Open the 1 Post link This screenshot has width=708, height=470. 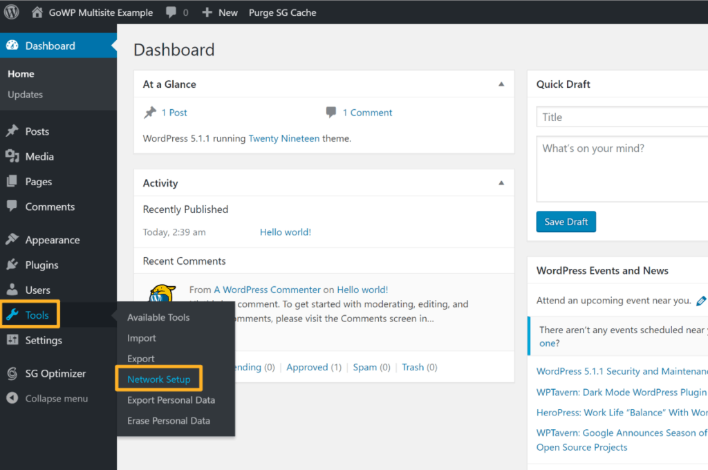pos(174,113)
